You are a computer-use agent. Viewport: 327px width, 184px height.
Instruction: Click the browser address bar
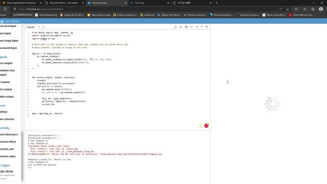tap(146, 9)
